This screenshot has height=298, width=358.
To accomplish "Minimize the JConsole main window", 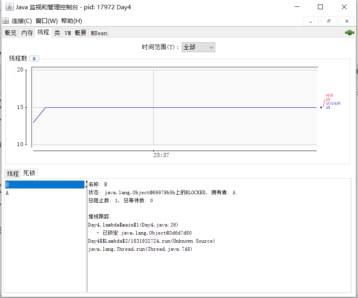I will point(297,7).
